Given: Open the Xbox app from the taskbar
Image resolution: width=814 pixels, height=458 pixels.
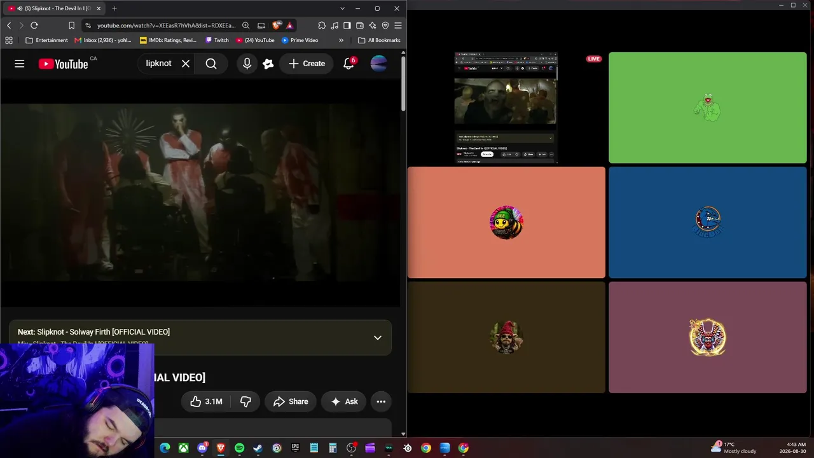Looking at the screenshot, I should (183, 448).
